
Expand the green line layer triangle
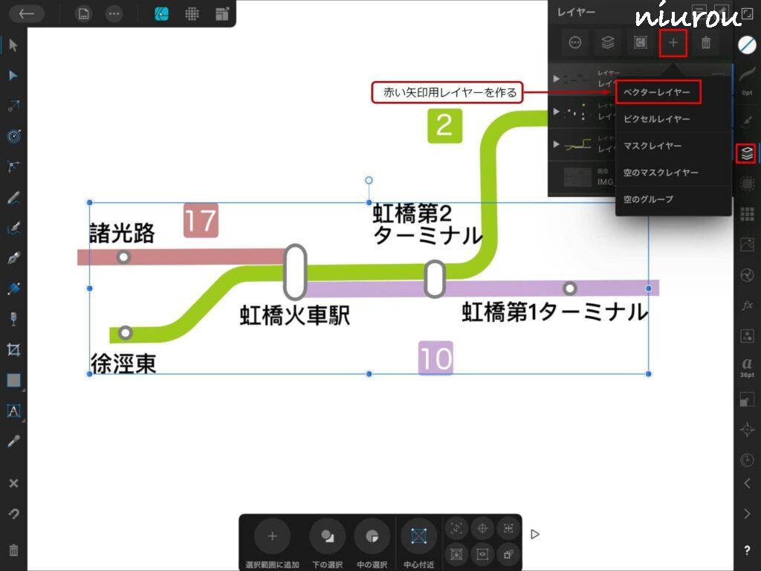(x=557, y=144)
